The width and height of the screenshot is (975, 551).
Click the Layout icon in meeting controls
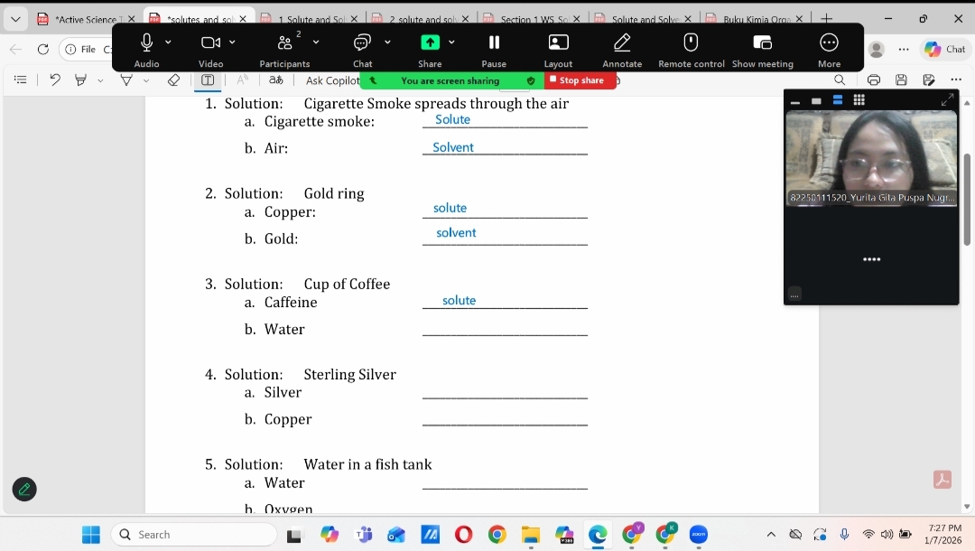point(558,42)
